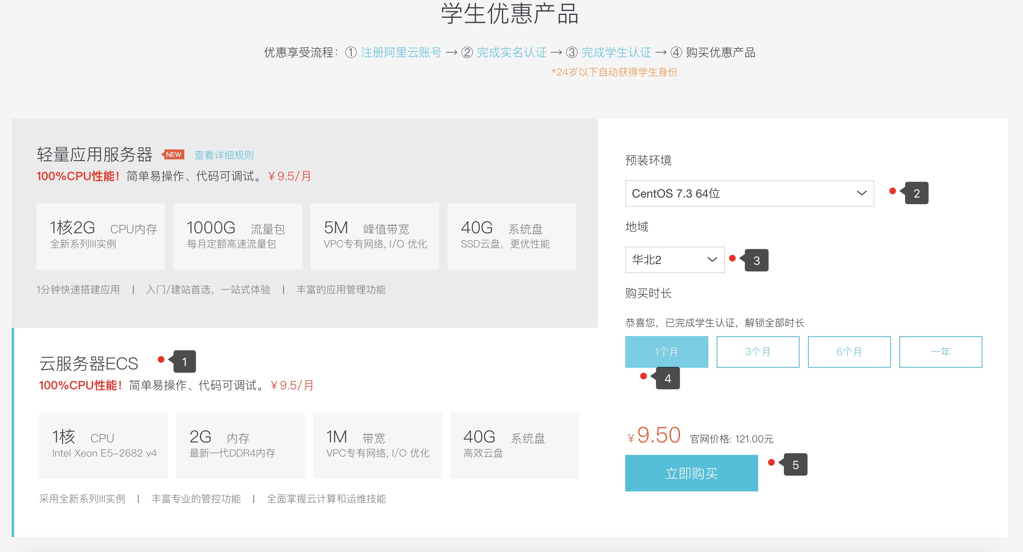Select the 1个月 duration option

(x=666, y=352)
